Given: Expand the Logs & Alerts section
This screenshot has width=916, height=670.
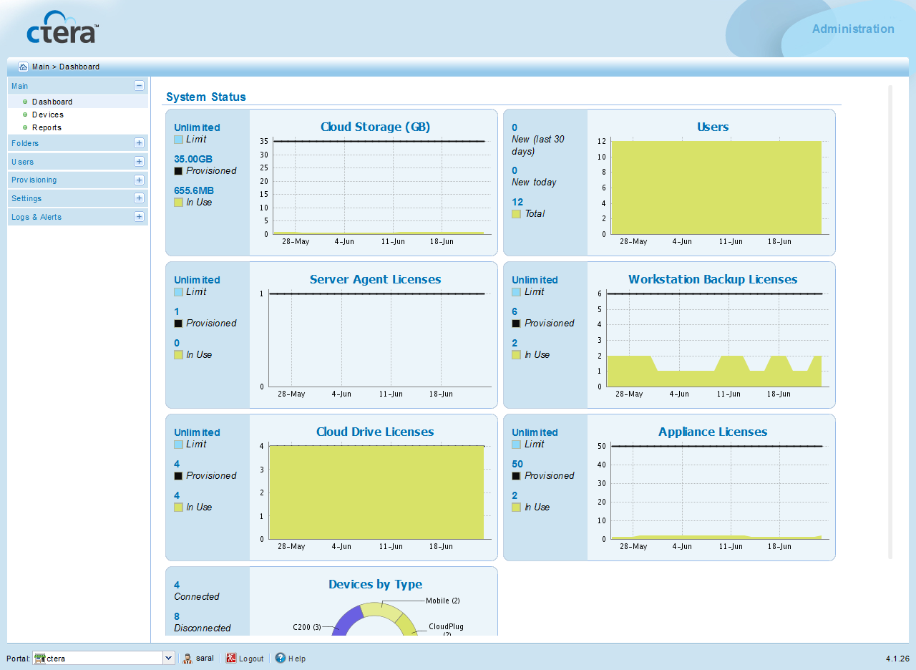Looking at the screenshot, I should [139, 217].
